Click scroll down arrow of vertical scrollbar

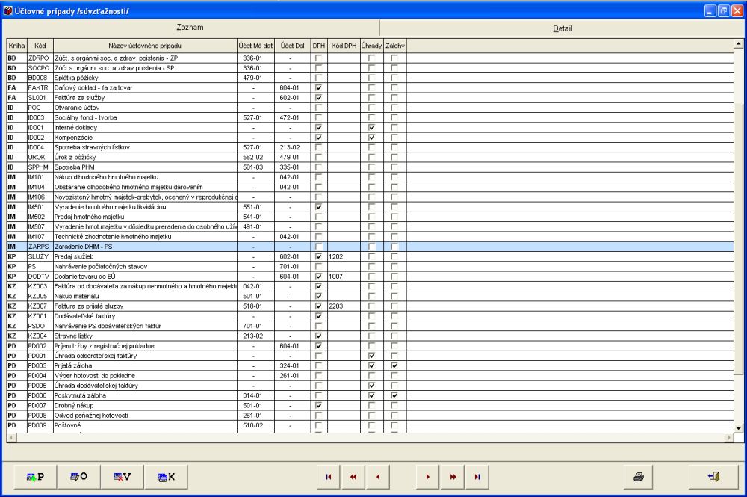click(x=739, y=428)
